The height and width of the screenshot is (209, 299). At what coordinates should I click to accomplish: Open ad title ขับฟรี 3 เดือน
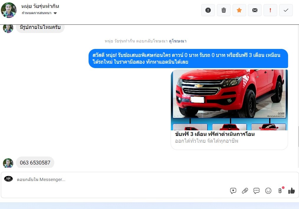[215, 134]
